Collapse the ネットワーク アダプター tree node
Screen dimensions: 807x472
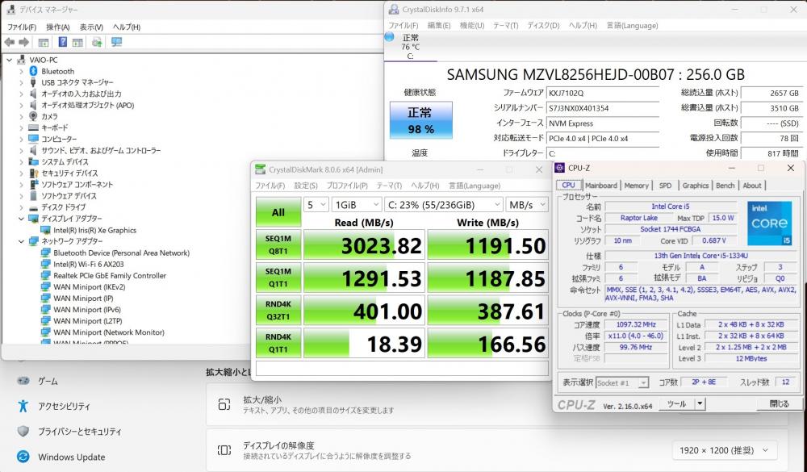[x=21, y=241]
